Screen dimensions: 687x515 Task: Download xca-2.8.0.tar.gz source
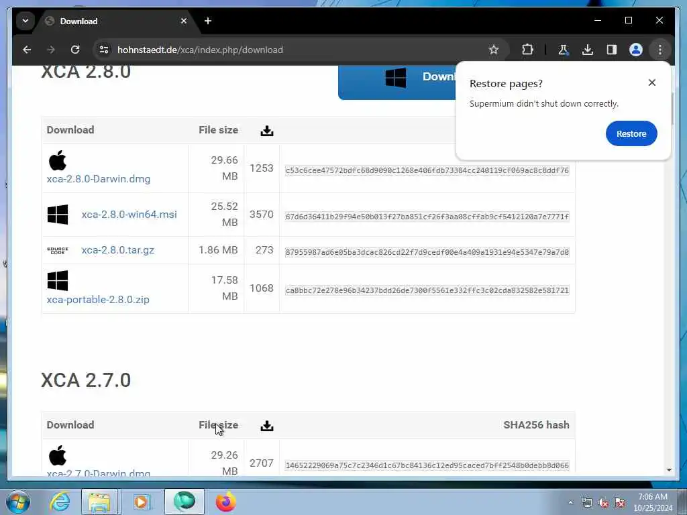point(118,250)
